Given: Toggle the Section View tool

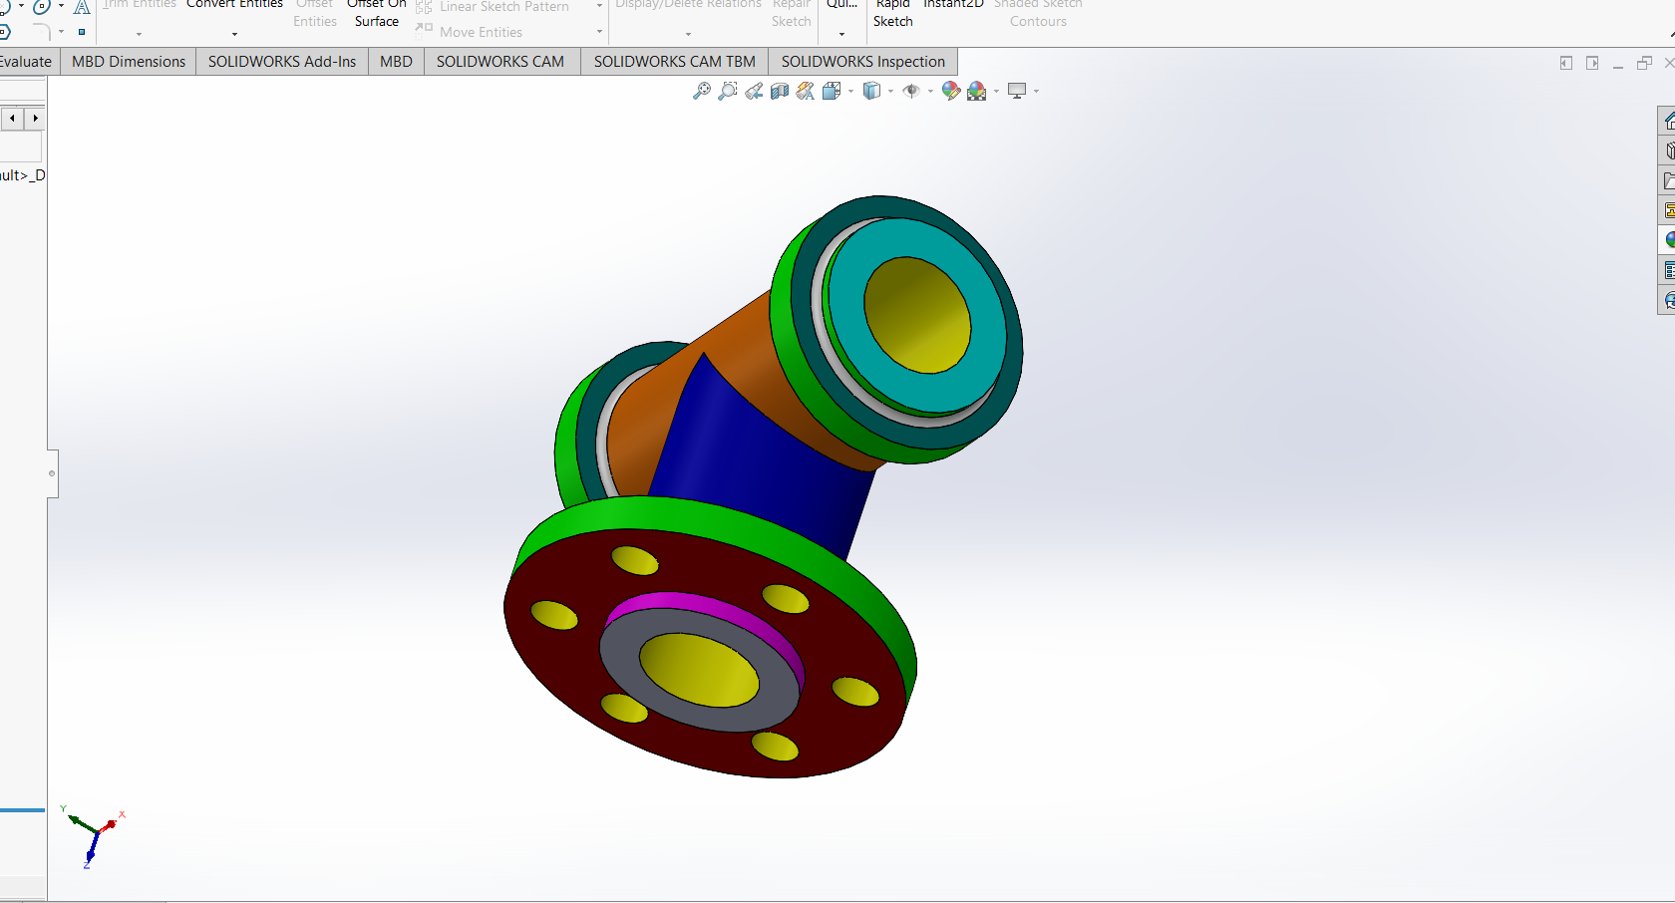Looking at the screenshot, I should pos(780,91).
